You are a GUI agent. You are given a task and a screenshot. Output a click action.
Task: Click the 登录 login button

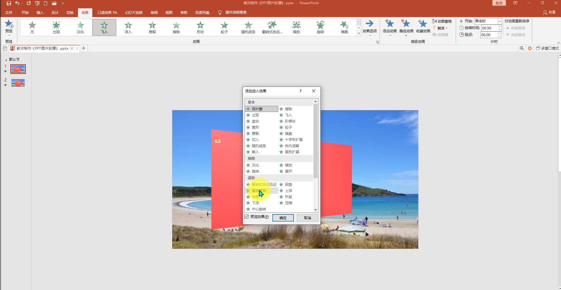(499, 3)
